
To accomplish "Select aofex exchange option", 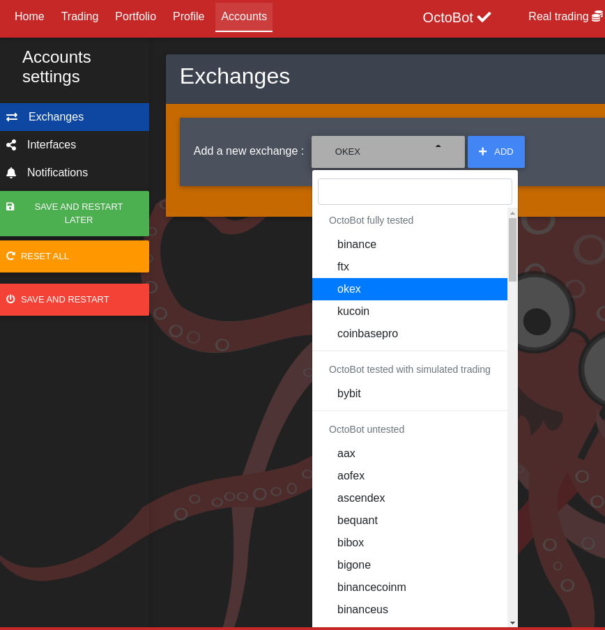I will click(410, 476).
